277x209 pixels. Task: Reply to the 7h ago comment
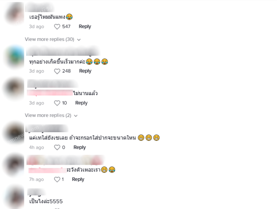(78, 179)
